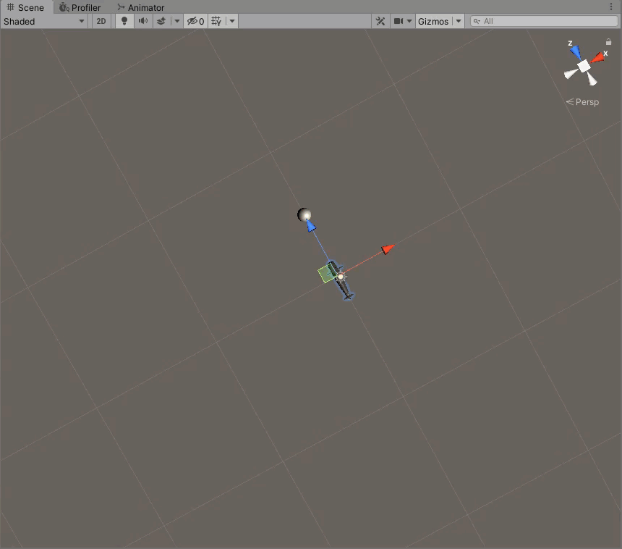The image size is (622, 549).
Task: Expand the Gizmos dropdown arrow
Action: 459,22
